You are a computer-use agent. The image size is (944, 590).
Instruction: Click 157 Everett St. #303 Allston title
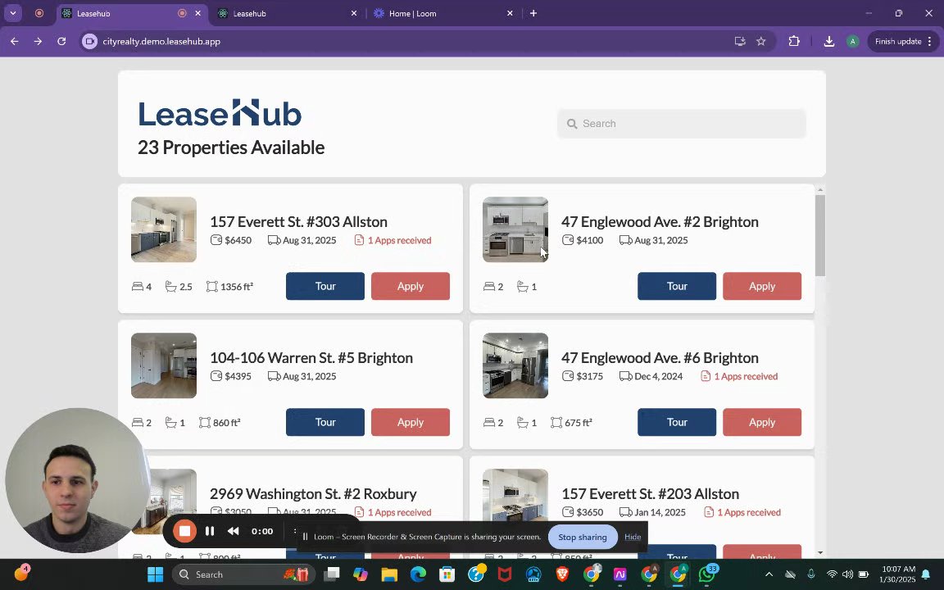click(298, 221)
